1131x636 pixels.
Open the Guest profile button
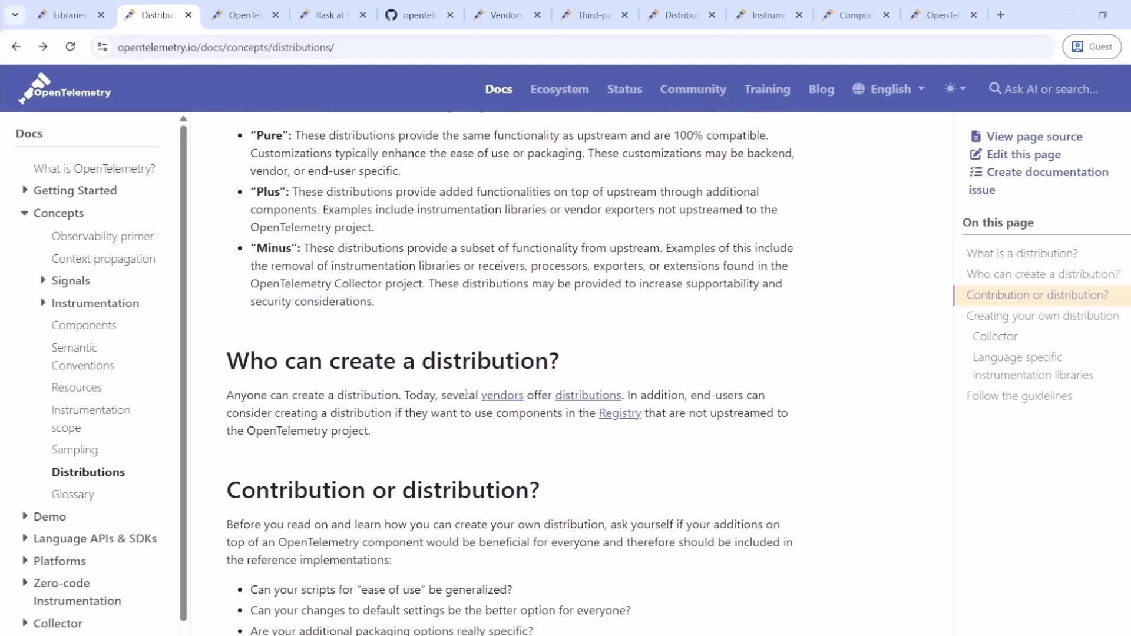click(x=1092, y=47)
